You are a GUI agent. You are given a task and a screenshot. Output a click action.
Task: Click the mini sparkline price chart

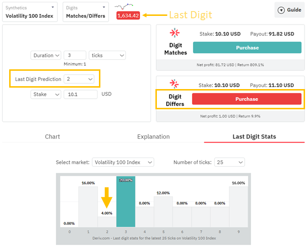[124, 6]
